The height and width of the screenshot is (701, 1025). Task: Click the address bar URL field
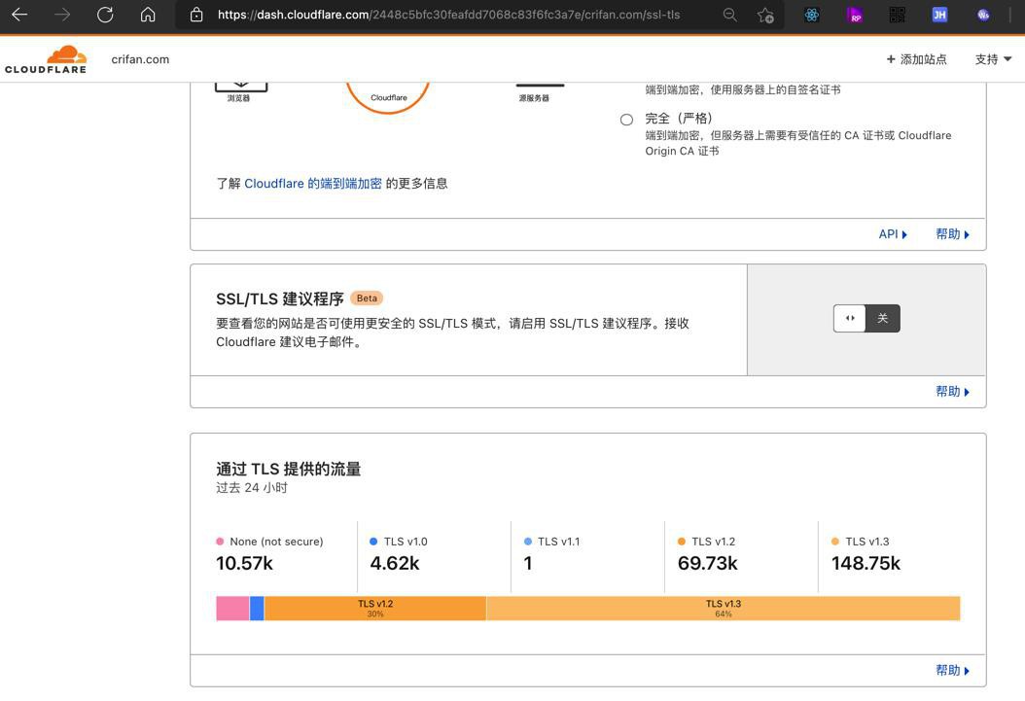pyautogui.click(x=448, y=15)
